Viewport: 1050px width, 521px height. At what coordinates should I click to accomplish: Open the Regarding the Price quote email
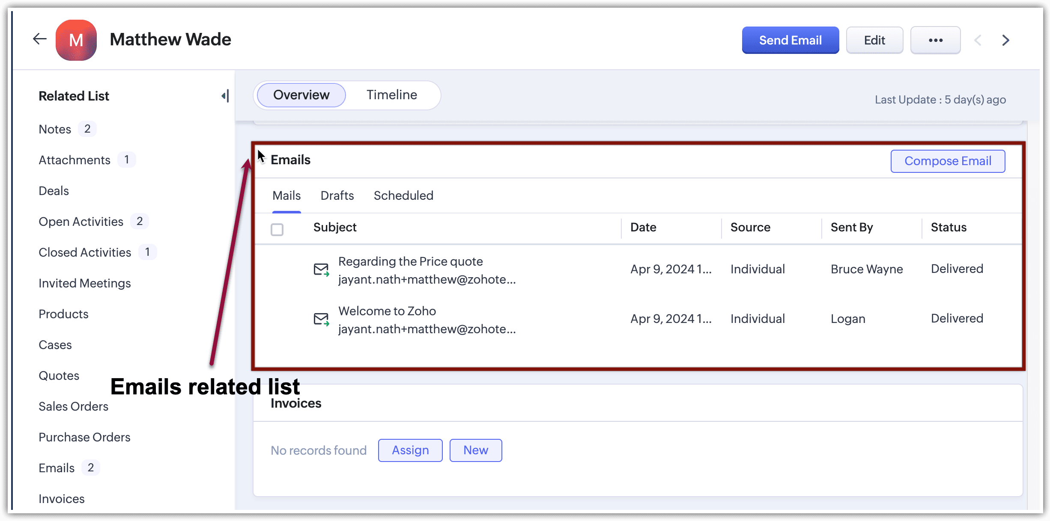click(x=410, y=261)
